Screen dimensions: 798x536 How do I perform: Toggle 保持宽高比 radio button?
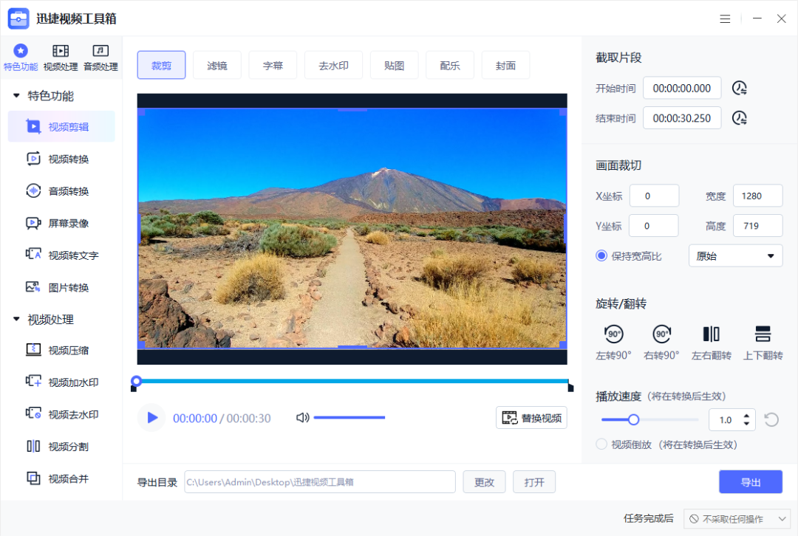601,255
